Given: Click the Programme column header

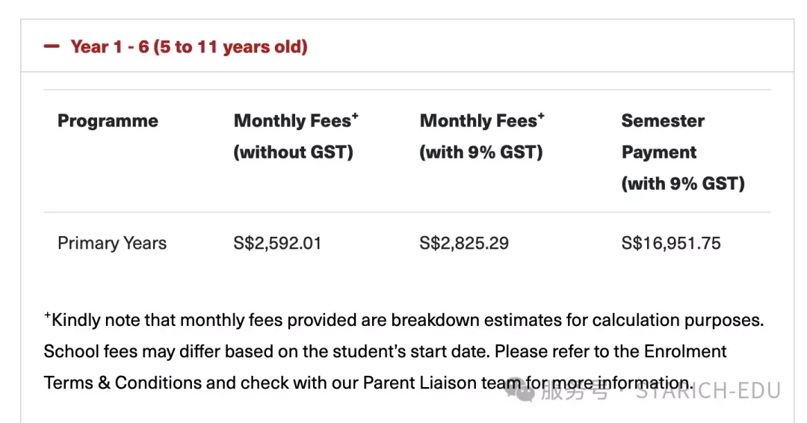Looking at the screenshot, I should tap(108, 121).
